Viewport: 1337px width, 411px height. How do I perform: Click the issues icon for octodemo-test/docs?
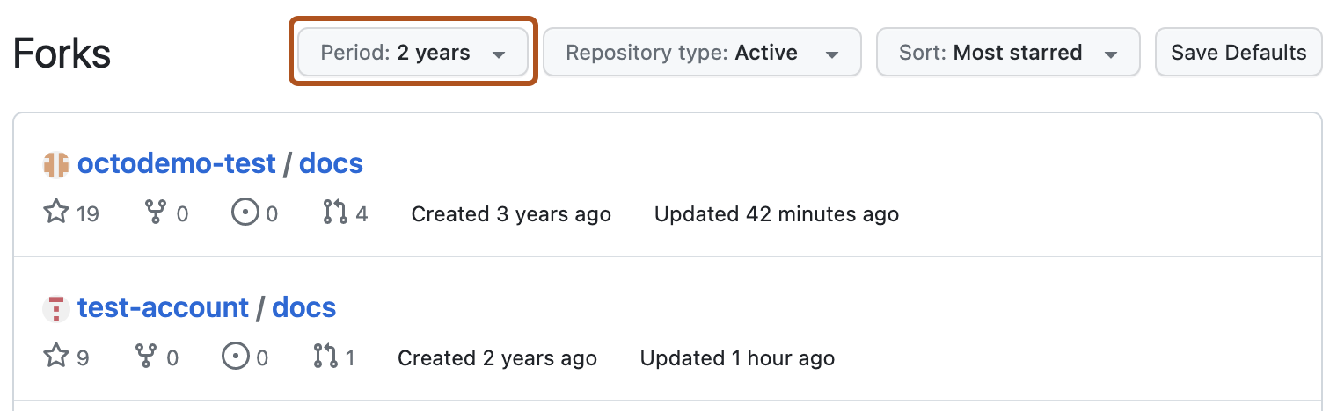(x=244, y=213)
